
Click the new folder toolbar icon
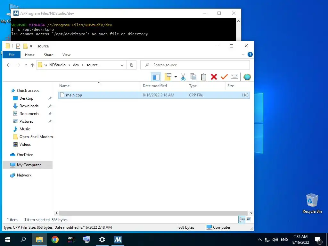[x=168, y=77]
